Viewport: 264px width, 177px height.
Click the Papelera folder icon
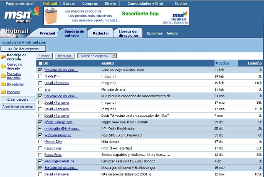point(3,92)
